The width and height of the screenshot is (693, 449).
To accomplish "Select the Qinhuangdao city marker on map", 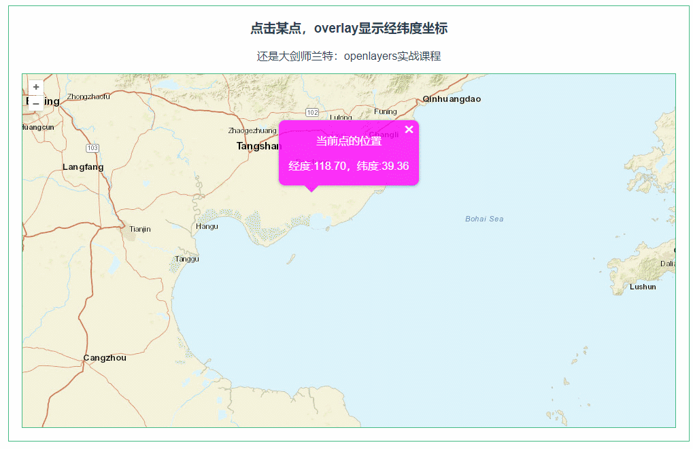I will [452, 98].
